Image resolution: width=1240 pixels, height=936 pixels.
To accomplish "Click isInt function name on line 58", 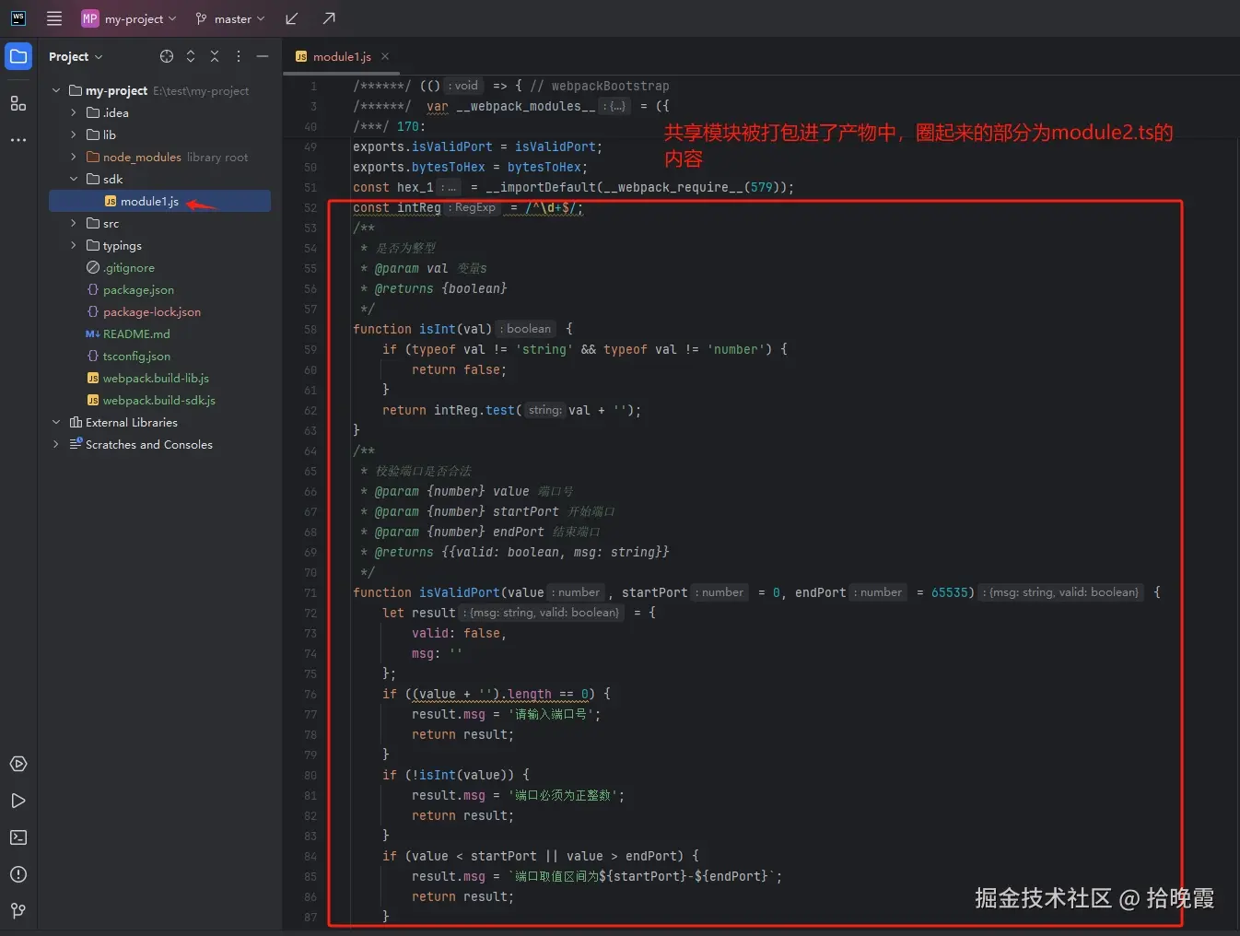I will [437, 329].
